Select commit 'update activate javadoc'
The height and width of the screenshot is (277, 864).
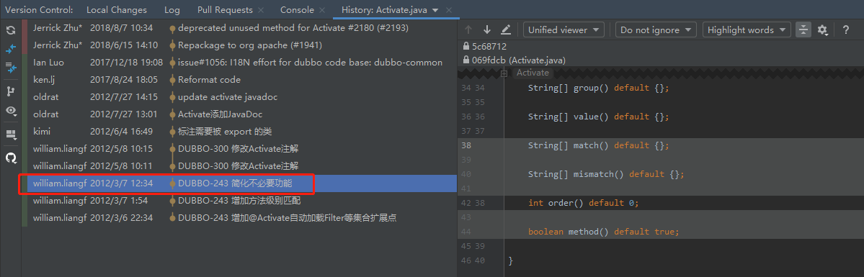coord(239,97)
